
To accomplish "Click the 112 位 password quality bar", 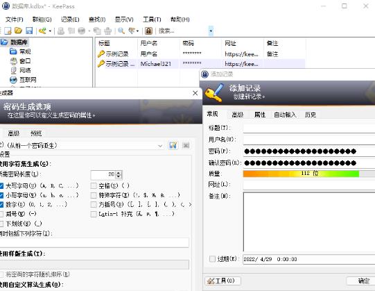I will (x=309, y=174).
